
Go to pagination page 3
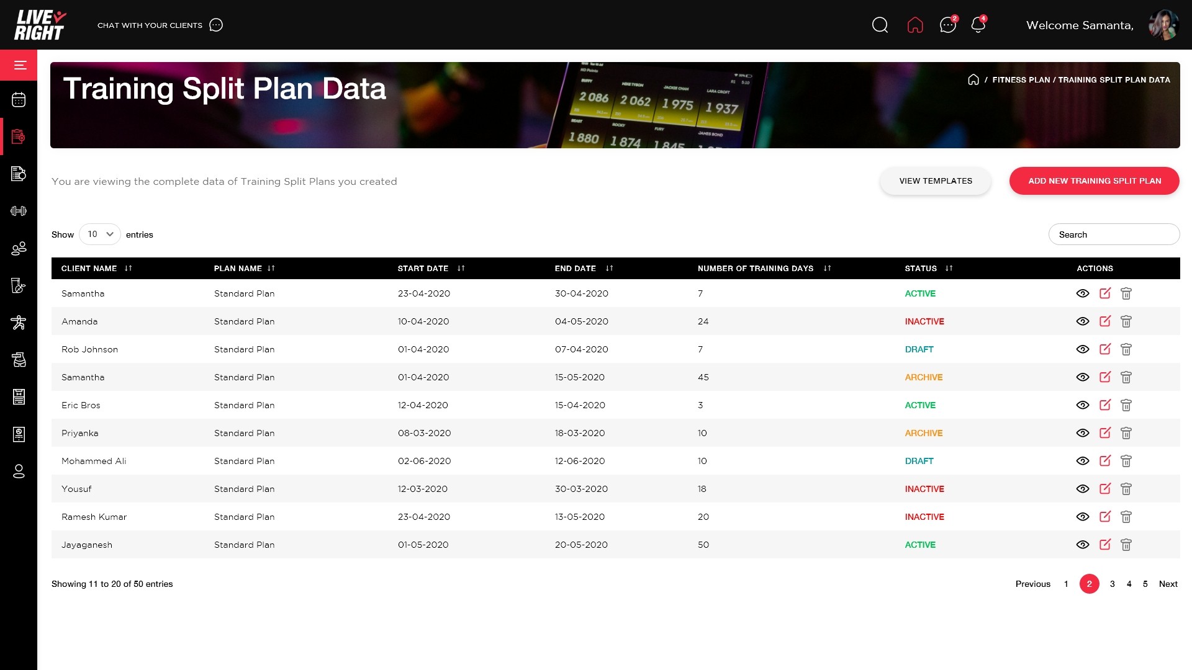pyautogui.click(x=1112, y=584)
